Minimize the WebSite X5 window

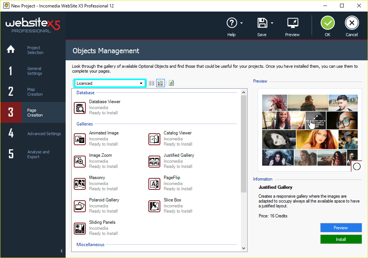point(325,6)
